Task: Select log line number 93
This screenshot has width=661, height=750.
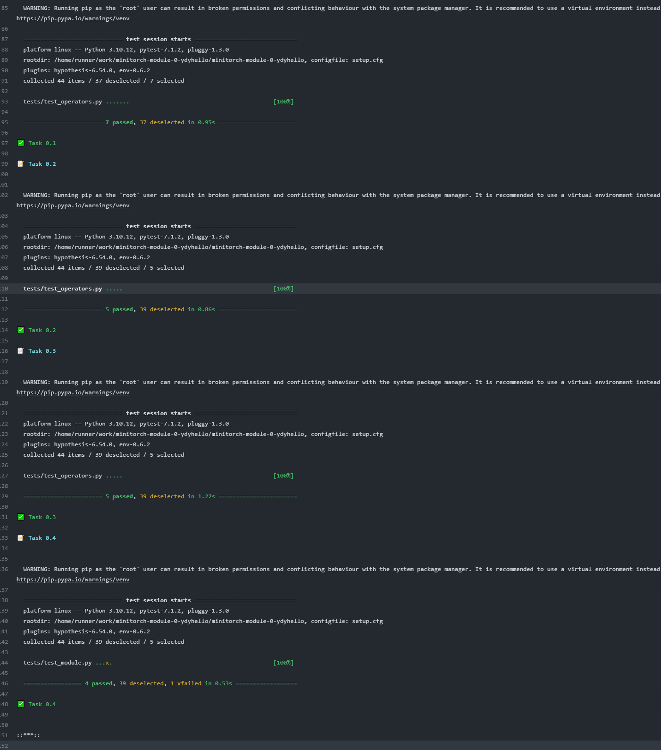Action: (5, 102)
